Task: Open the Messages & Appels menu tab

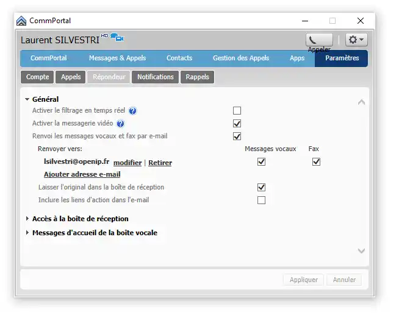Action: coord(117,58)
